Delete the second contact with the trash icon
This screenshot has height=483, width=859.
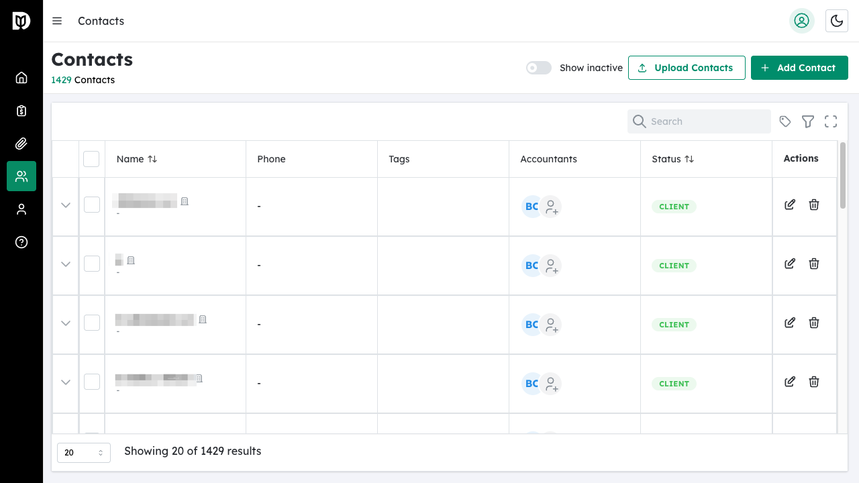coord(813,264)
